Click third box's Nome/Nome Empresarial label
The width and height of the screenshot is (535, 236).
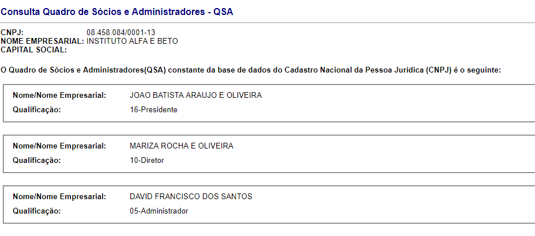coord(59,196)
